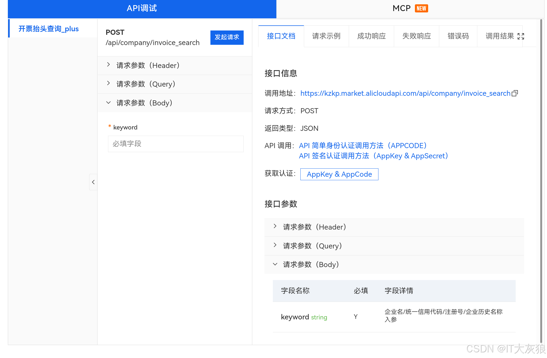Open the 成功响应 tab
The width and height of the screenshot is (547, 358).
(371, 36)
